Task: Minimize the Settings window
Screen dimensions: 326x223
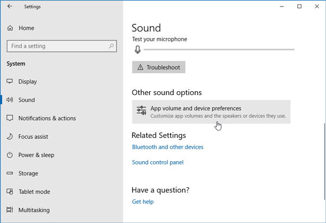Action: coord(281,7)
